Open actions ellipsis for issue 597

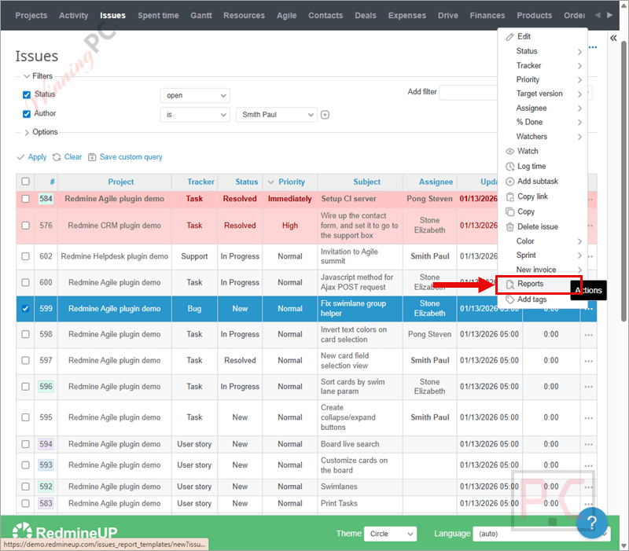(x=588, y=361)
